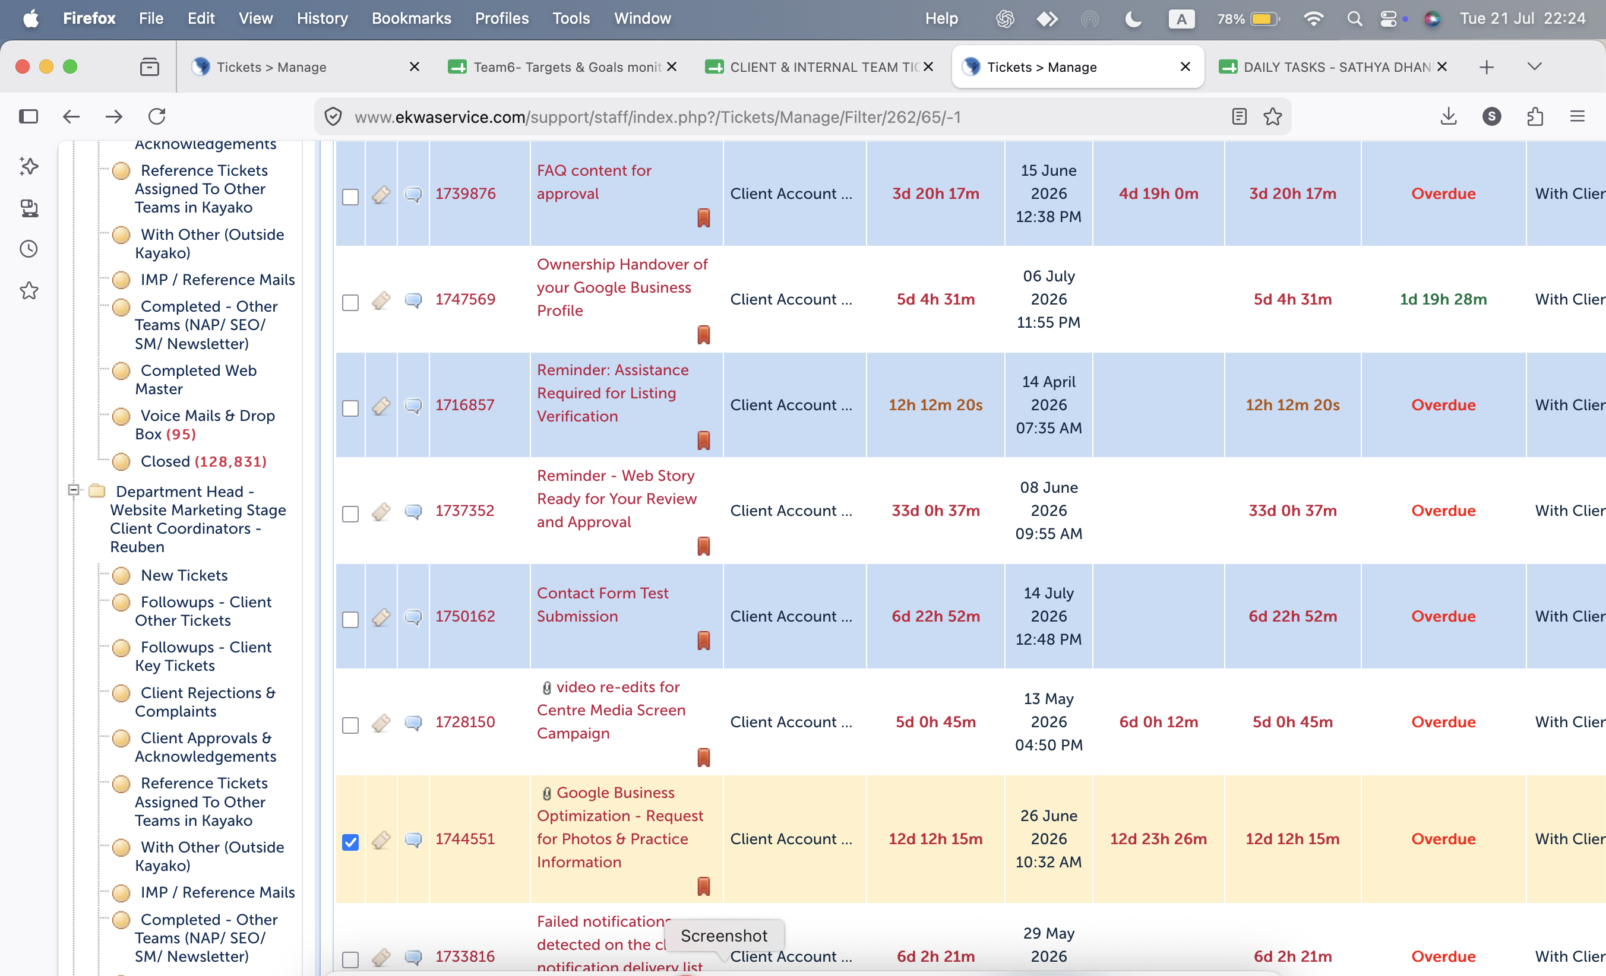
Task: Open 'Contact Form Test Submission' ticket
Action: click(x=602, y=604)
